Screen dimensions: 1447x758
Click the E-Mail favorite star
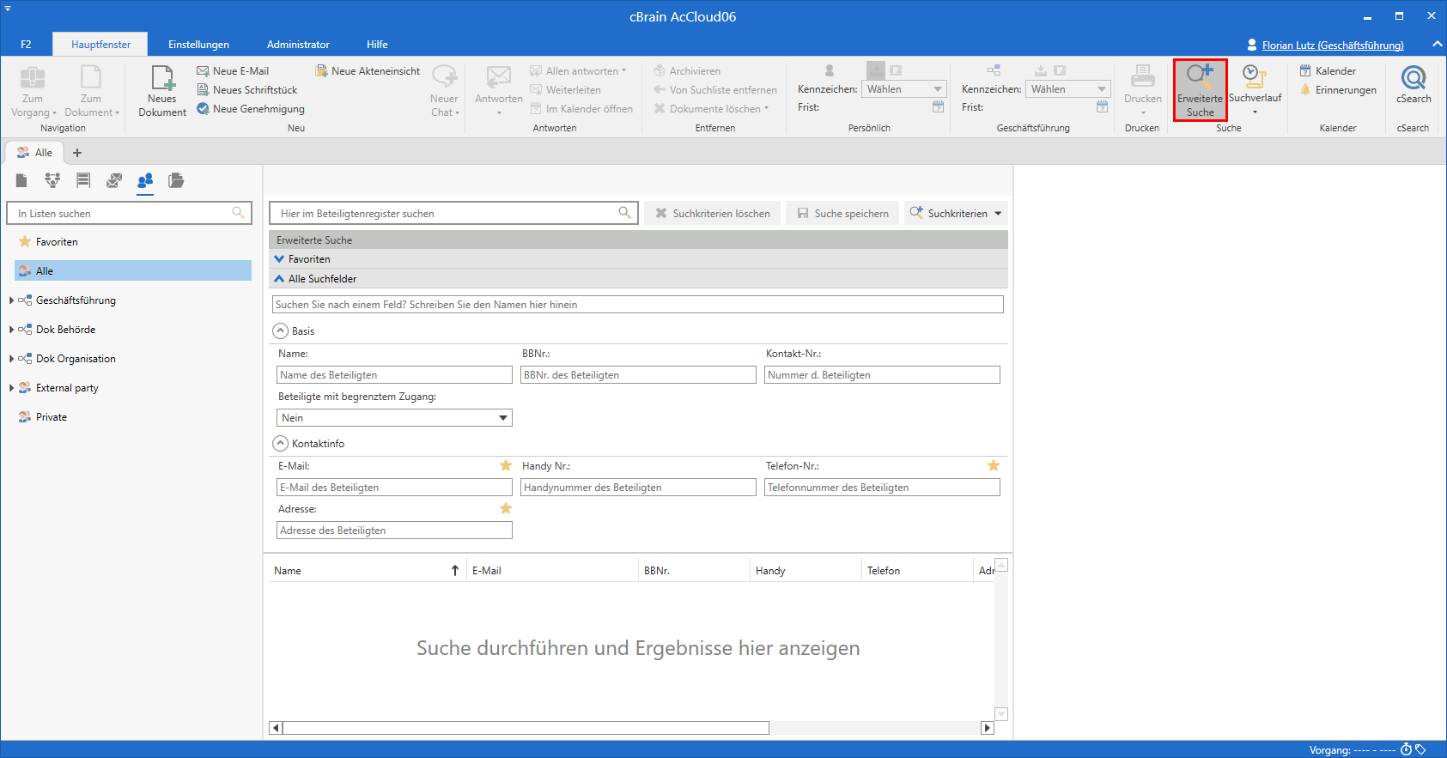(506, 465)
